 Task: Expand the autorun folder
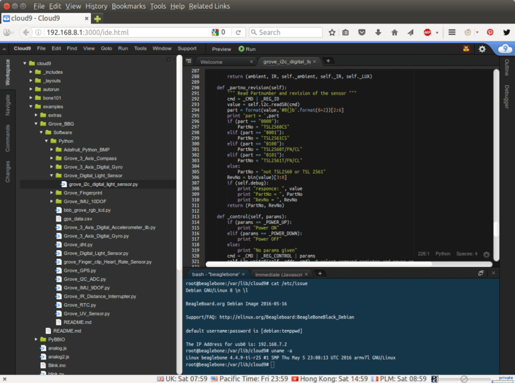pyautogui.click(x=31, y=89)
